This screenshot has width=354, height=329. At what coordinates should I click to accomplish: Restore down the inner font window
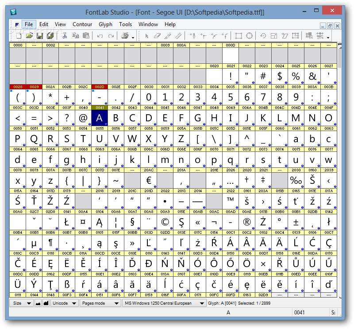pos(330,26)
